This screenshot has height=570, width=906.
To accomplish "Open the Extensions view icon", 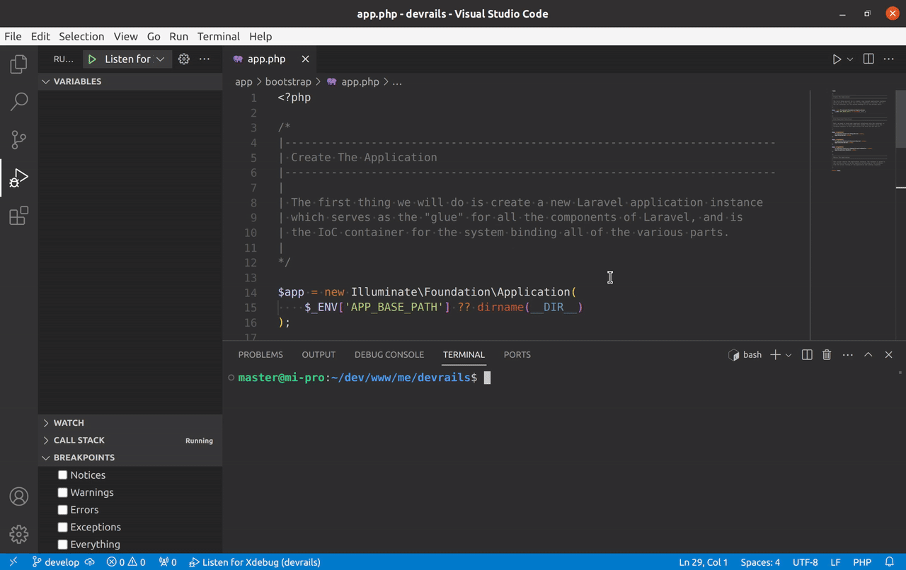I will pyautogui.click(x=19, y=216).
